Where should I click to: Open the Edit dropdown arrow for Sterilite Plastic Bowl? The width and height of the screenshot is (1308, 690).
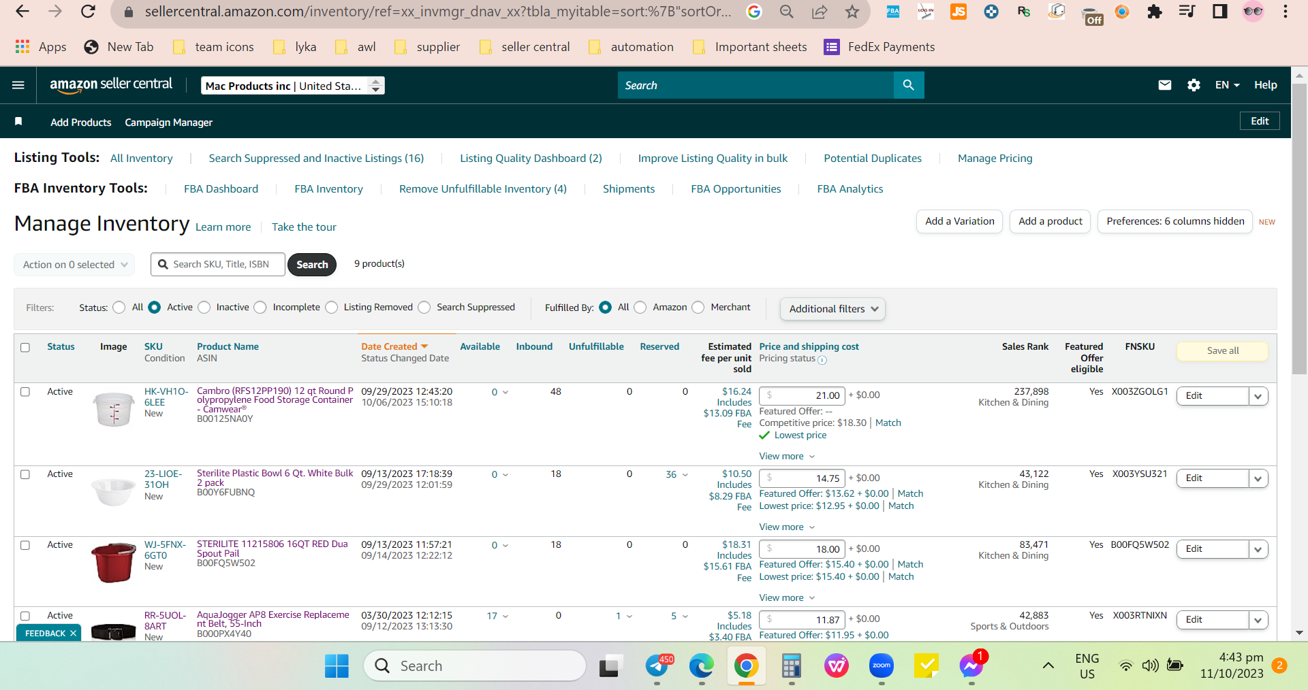click(x=1258, y=478)
